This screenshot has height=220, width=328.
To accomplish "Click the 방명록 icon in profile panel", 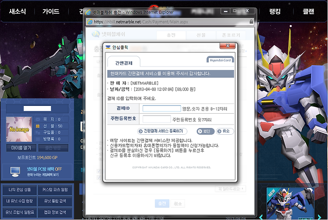I will pos(38,139).
